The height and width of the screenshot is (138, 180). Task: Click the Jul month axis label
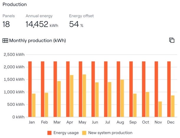click(x=108, y=122)
